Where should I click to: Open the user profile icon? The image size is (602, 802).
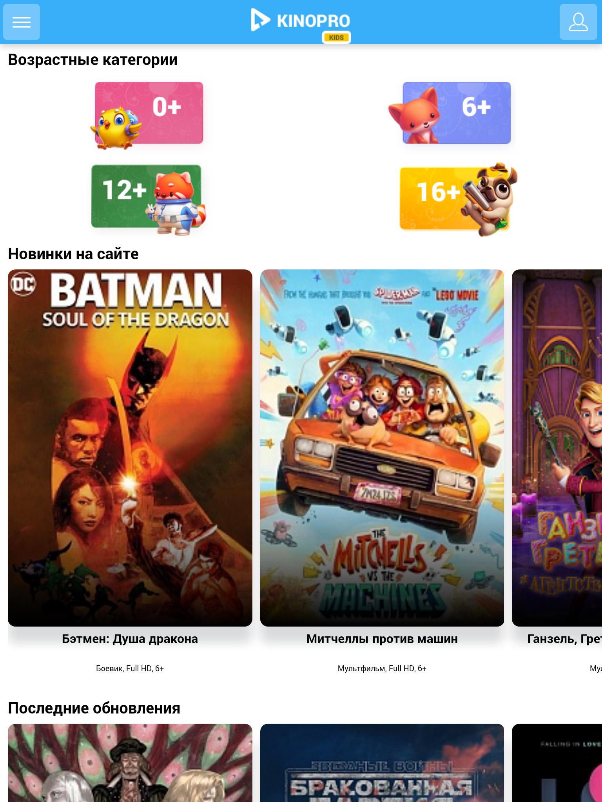[578, 22]
